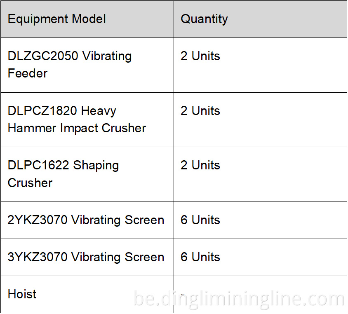Select Vibrating Screen text in 3YKZ3070 row

point(118,257)
